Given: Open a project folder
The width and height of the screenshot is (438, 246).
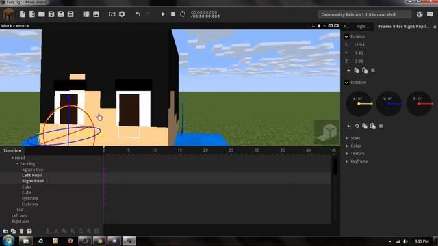Looking at the screenshot, I should [42, 14].
